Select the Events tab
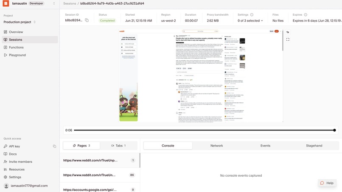This screenshot has width=342, height=192. coord(265,145)
